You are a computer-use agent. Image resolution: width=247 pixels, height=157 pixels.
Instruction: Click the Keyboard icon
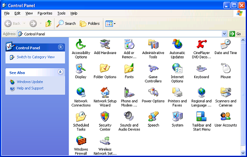(201, 68)
